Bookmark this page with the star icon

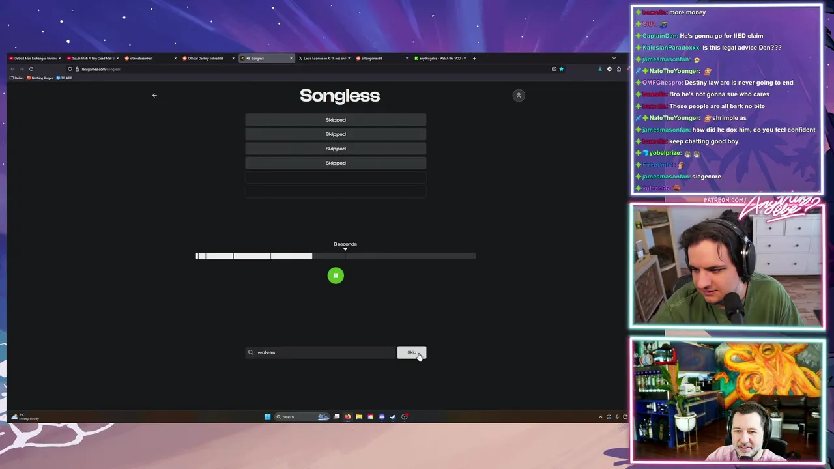[561, 69]
